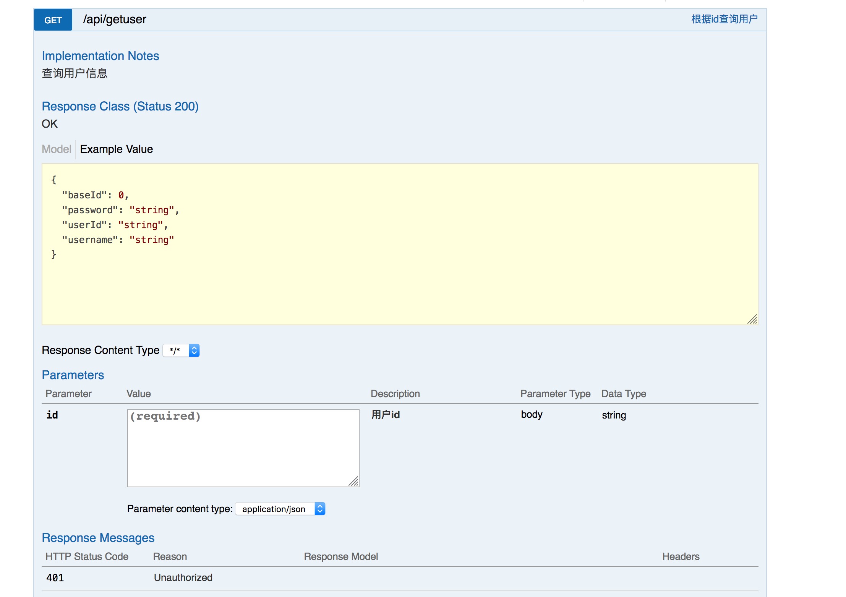Image resolution: width=846 pixels, height=597 pixels.
Task: Click the GET method badge
Action: (x=53, y=20)
